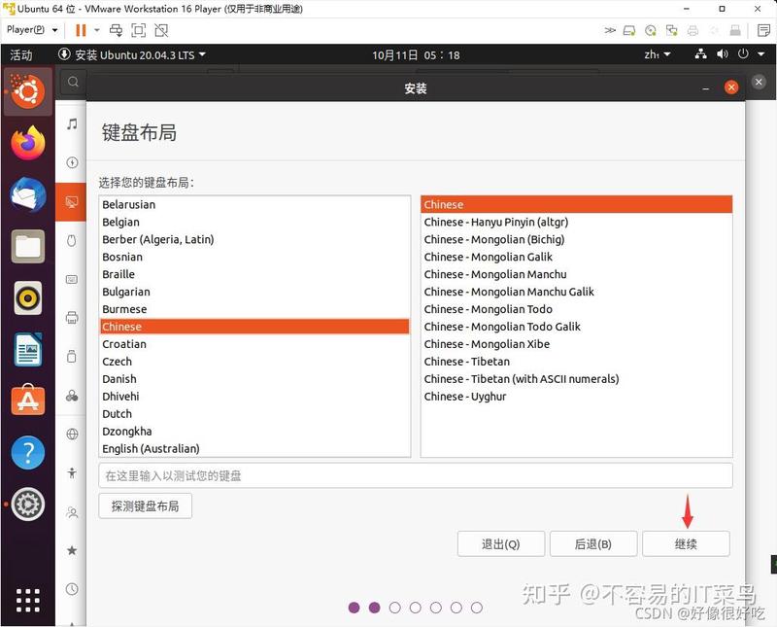Click the 探测键盘布局 button
This screenshot has height=627, width=777.
(145, 505)
